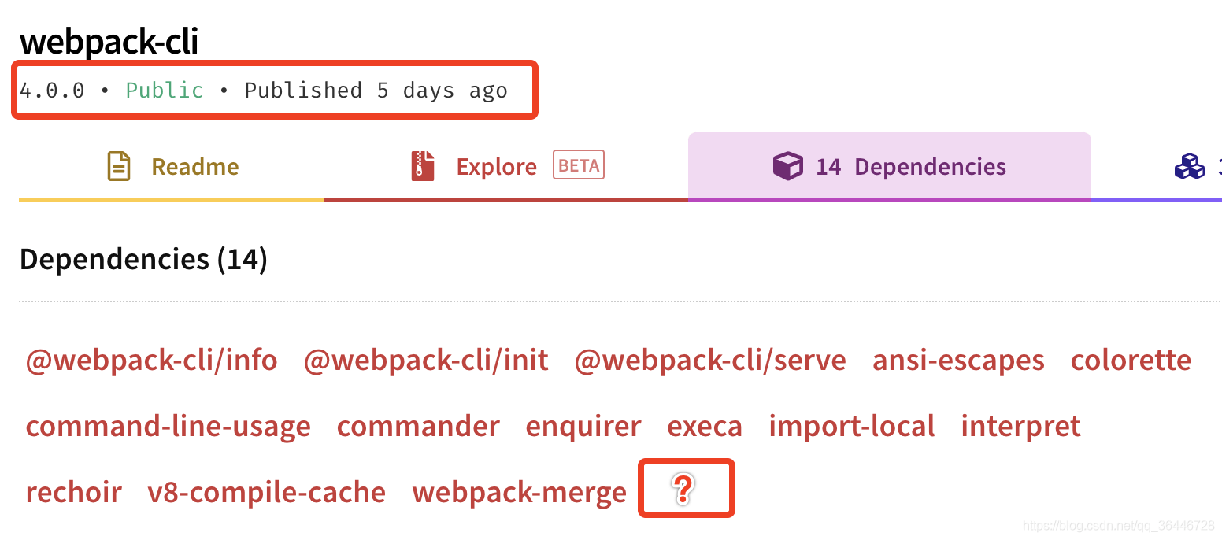Select the 14 Dependencies tab
The height and width of the screenshot is (540, 1222).
point(890,166)
